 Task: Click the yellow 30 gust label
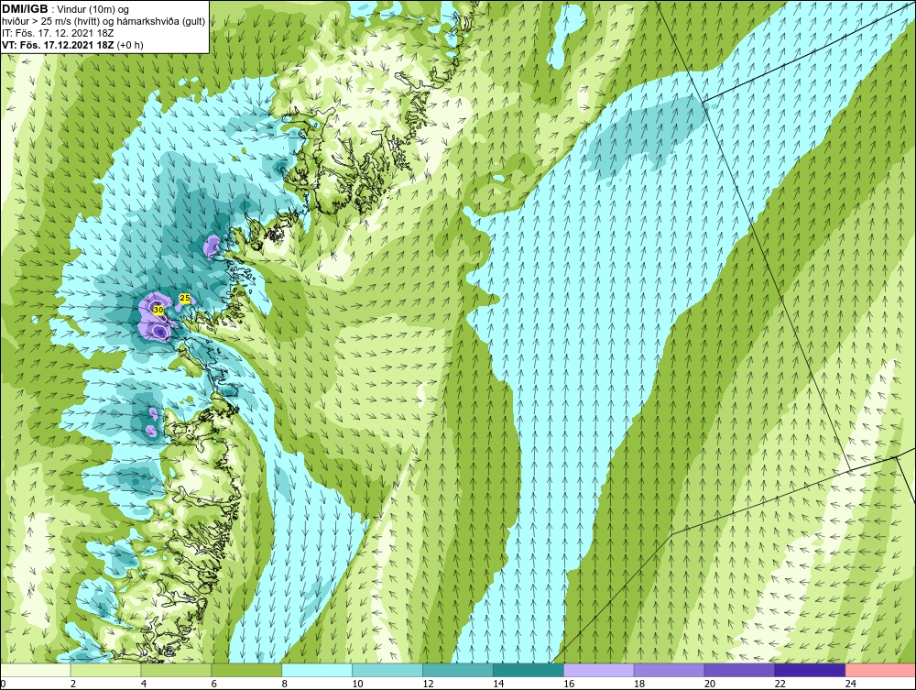[158, 310]
